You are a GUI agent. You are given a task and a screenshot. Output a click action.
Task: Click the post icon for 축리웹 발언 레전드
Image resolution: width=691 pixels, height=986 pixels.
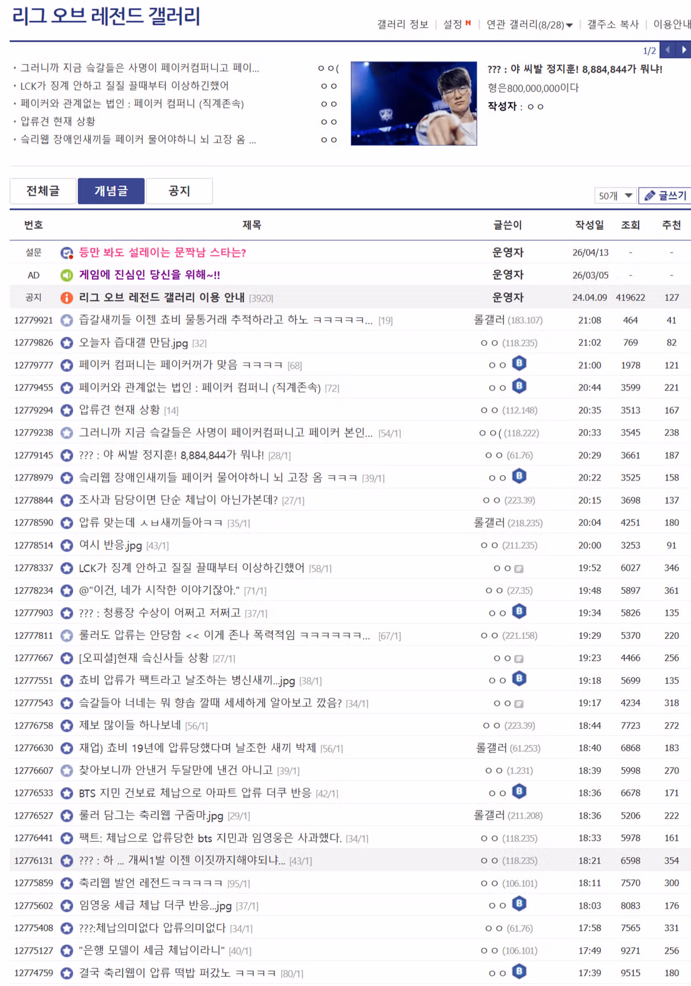click(x=67, y=883)
